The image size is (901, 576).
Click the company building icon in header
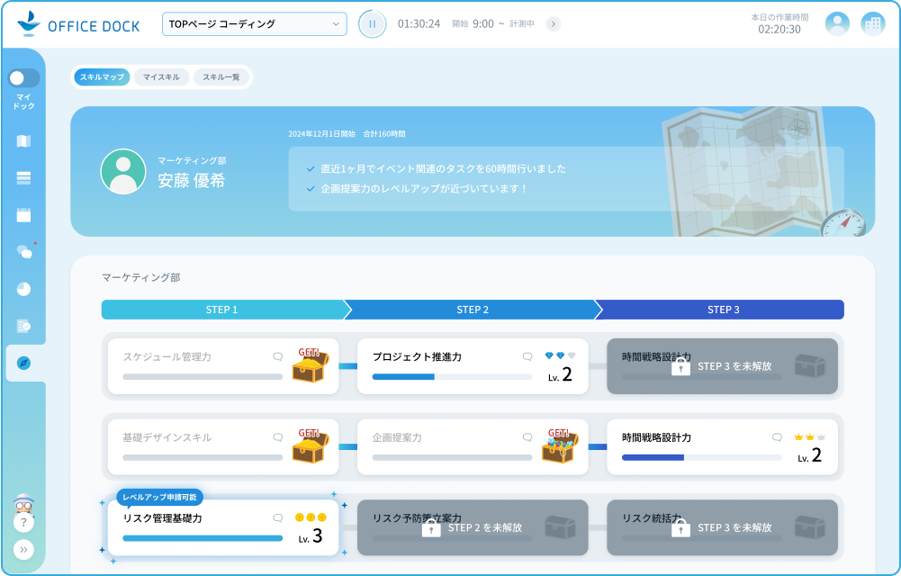click(872, 24)
